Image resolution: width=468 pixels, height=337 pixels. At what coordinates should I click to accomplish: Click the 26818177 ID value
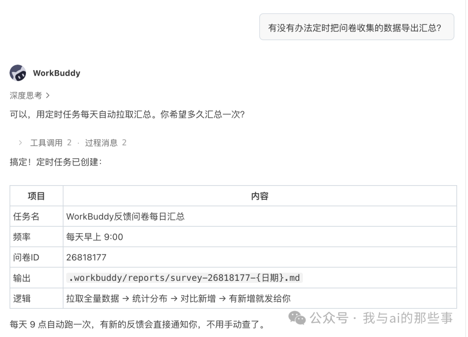tap(86, 257)
